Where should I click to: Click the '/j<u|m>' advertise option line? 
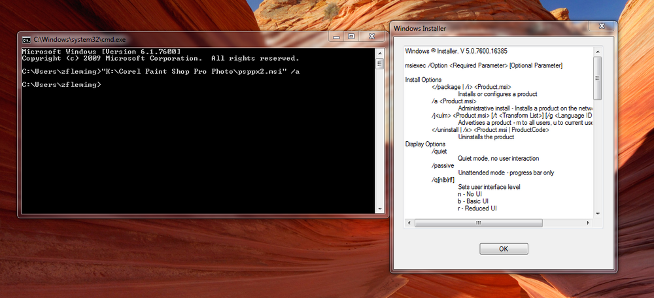tap(513, 116)
